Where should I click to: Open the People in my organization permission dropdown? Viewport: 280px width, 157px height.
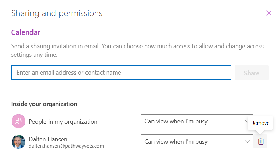(x=197, y=121)
